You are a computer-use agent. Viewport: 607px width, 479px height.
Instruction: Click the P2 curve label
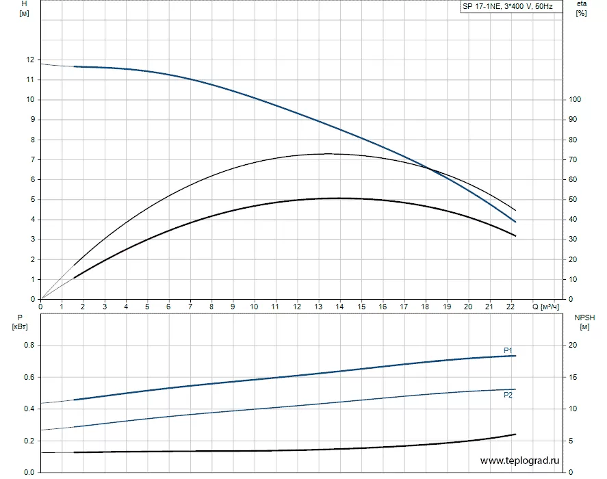[x=508, y=395]
